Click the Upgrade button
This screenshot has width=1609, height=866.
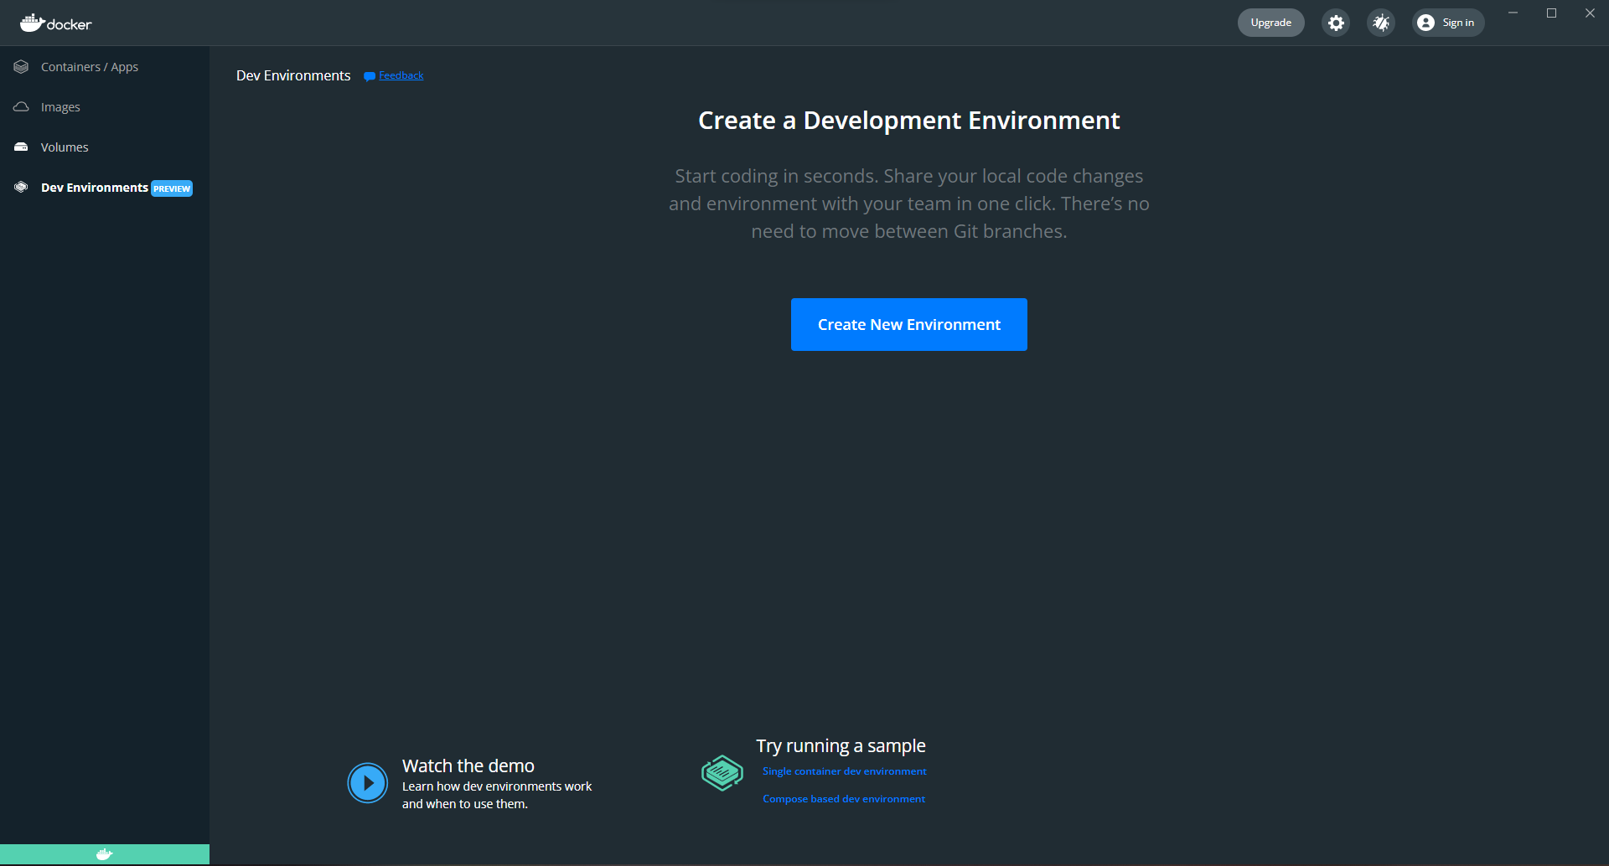(x=1270, y=23)
